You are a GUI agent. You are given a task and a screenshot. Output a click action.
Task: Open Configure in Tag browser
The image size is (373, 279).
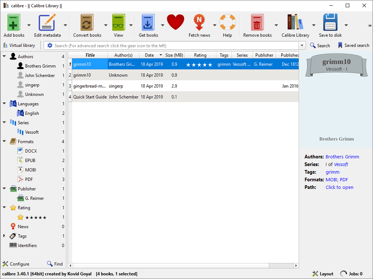16,264
